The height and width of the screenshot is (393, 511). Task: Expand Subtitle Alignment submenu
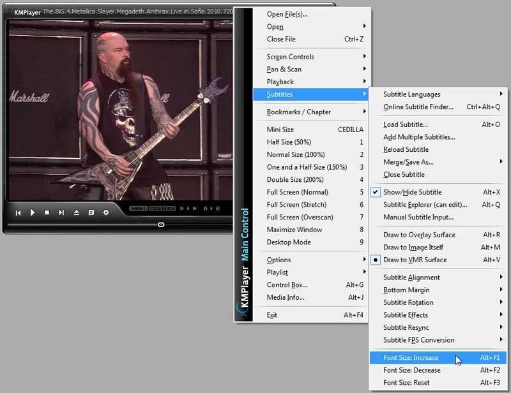pyautogui.click(x=437, y=278)
